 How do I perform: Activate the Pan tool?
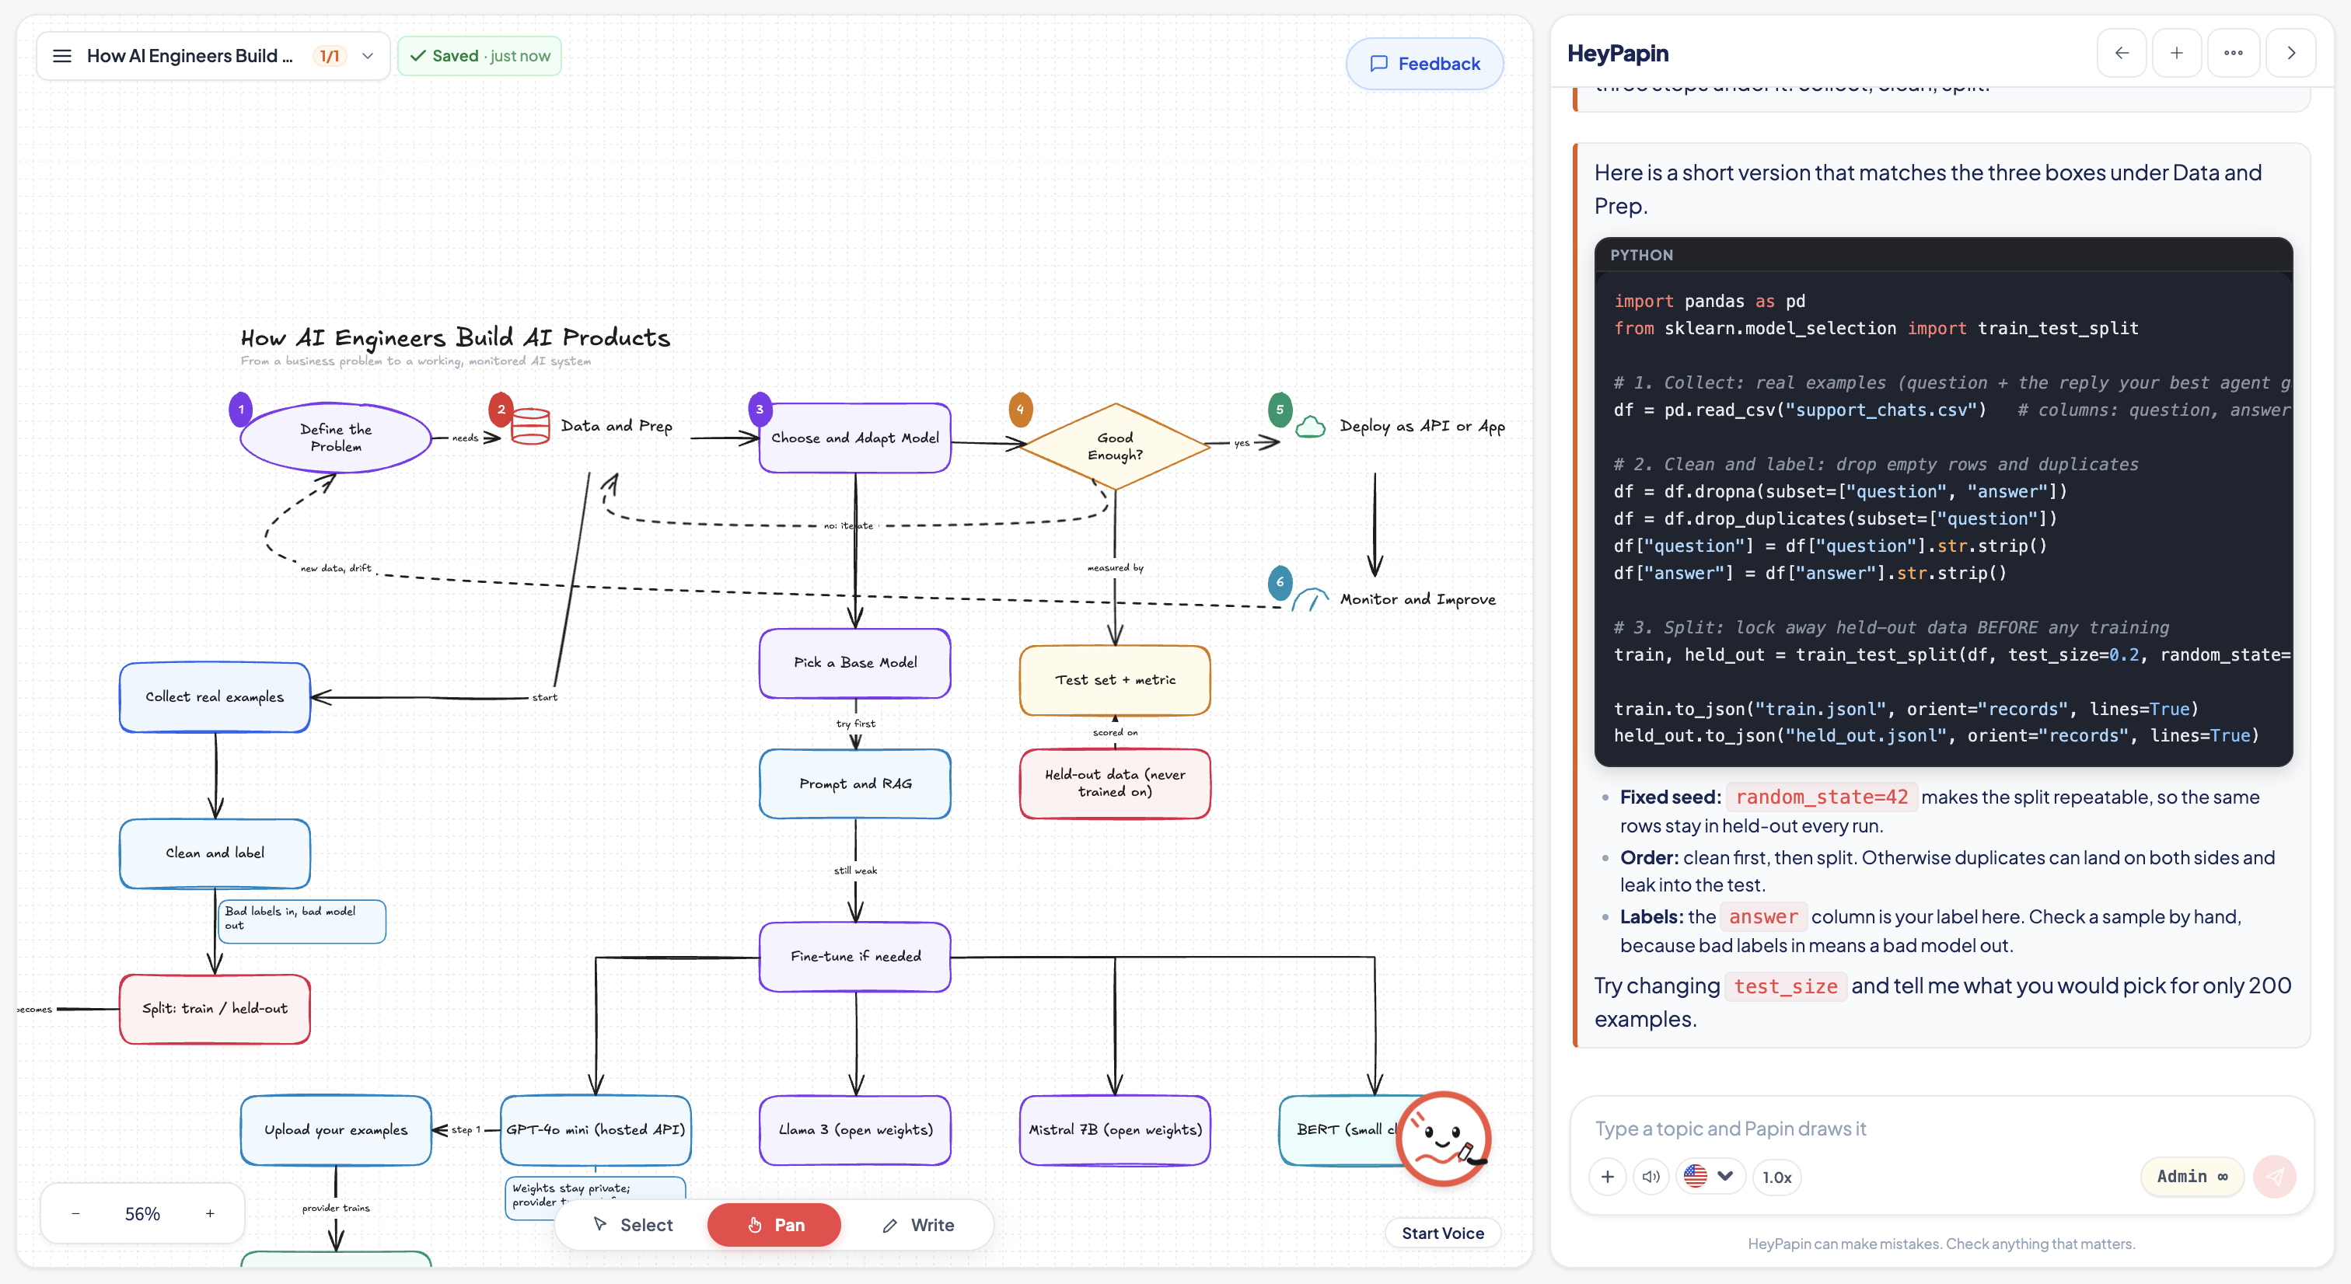pyautogui.click(x=775, y=1225)
